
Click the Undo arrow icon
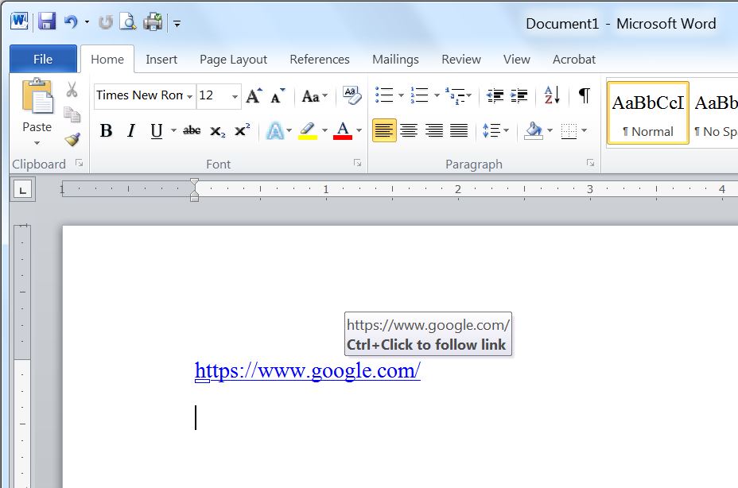pos(71,21)
